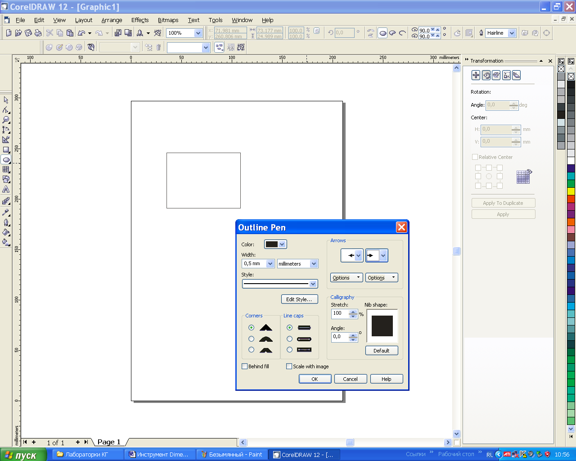
Task: Click the Undo arrow icon
Action: [81, 33]
